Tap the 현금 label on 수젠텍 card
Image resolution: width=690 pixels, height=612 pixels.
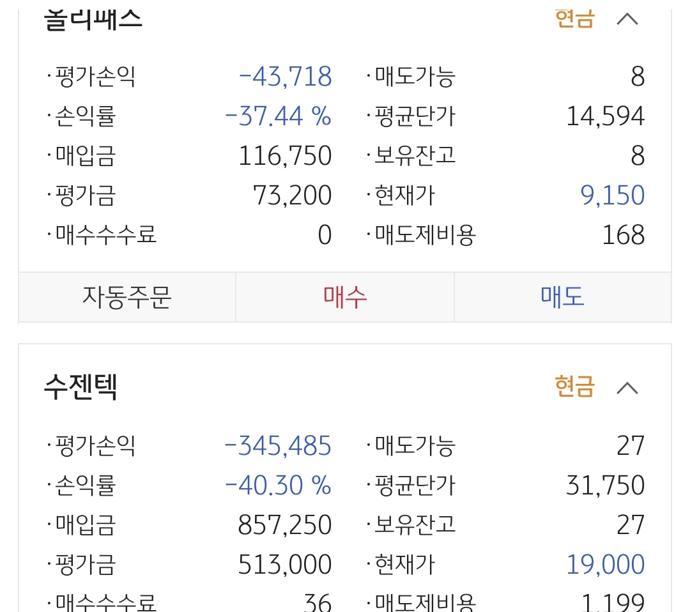[x=574, y=387]
